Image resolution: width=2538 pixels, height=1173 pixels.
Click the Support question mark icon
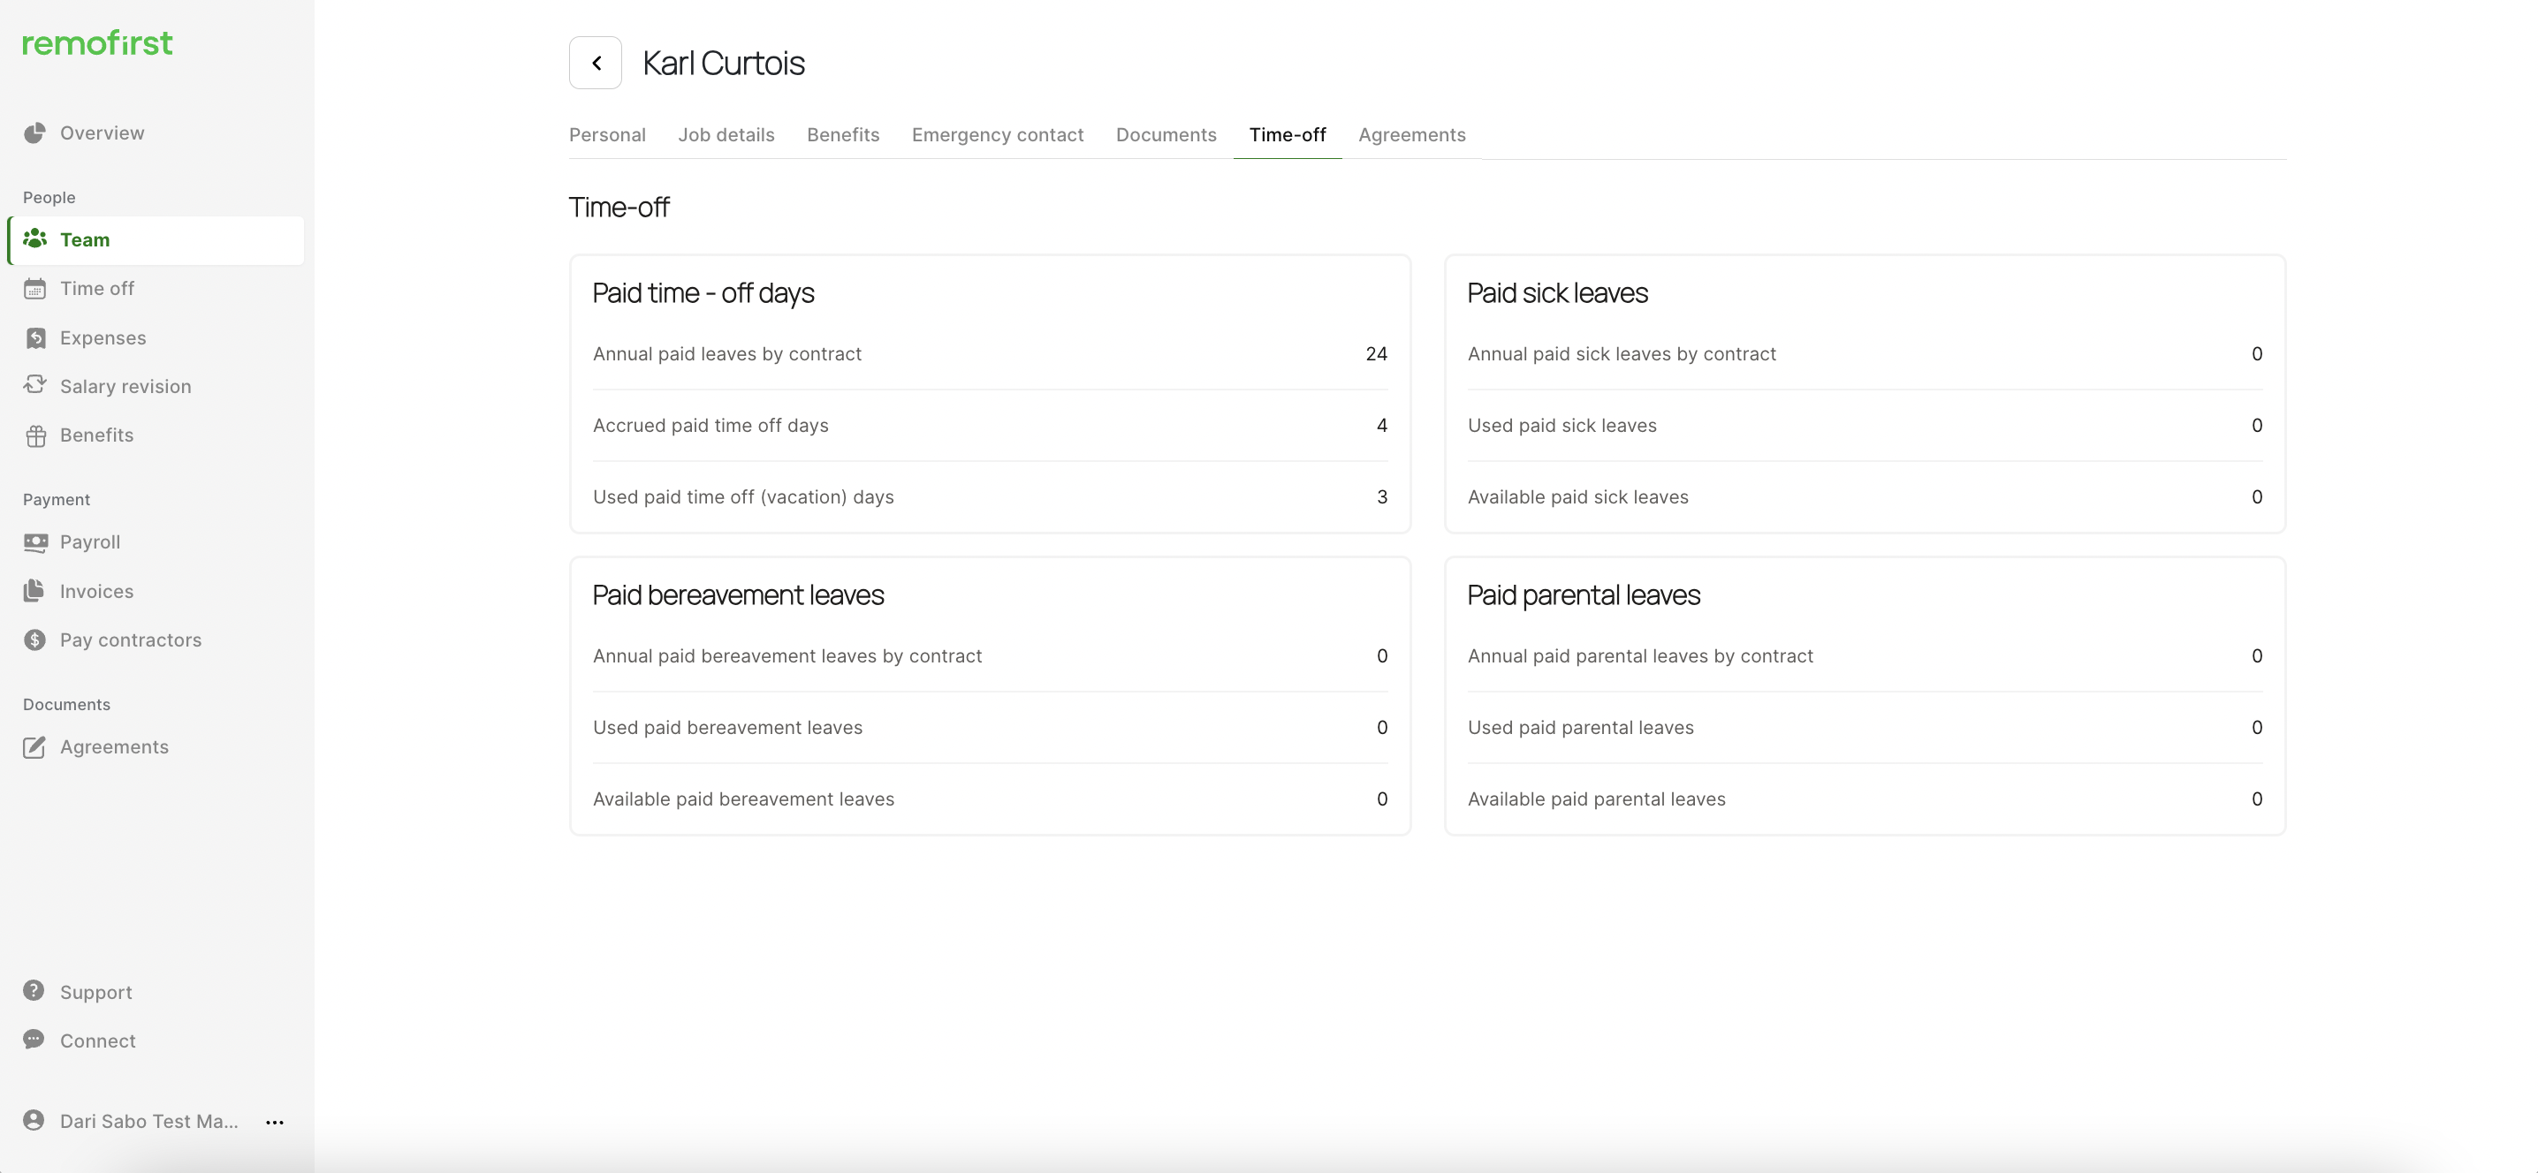[34, 991]
